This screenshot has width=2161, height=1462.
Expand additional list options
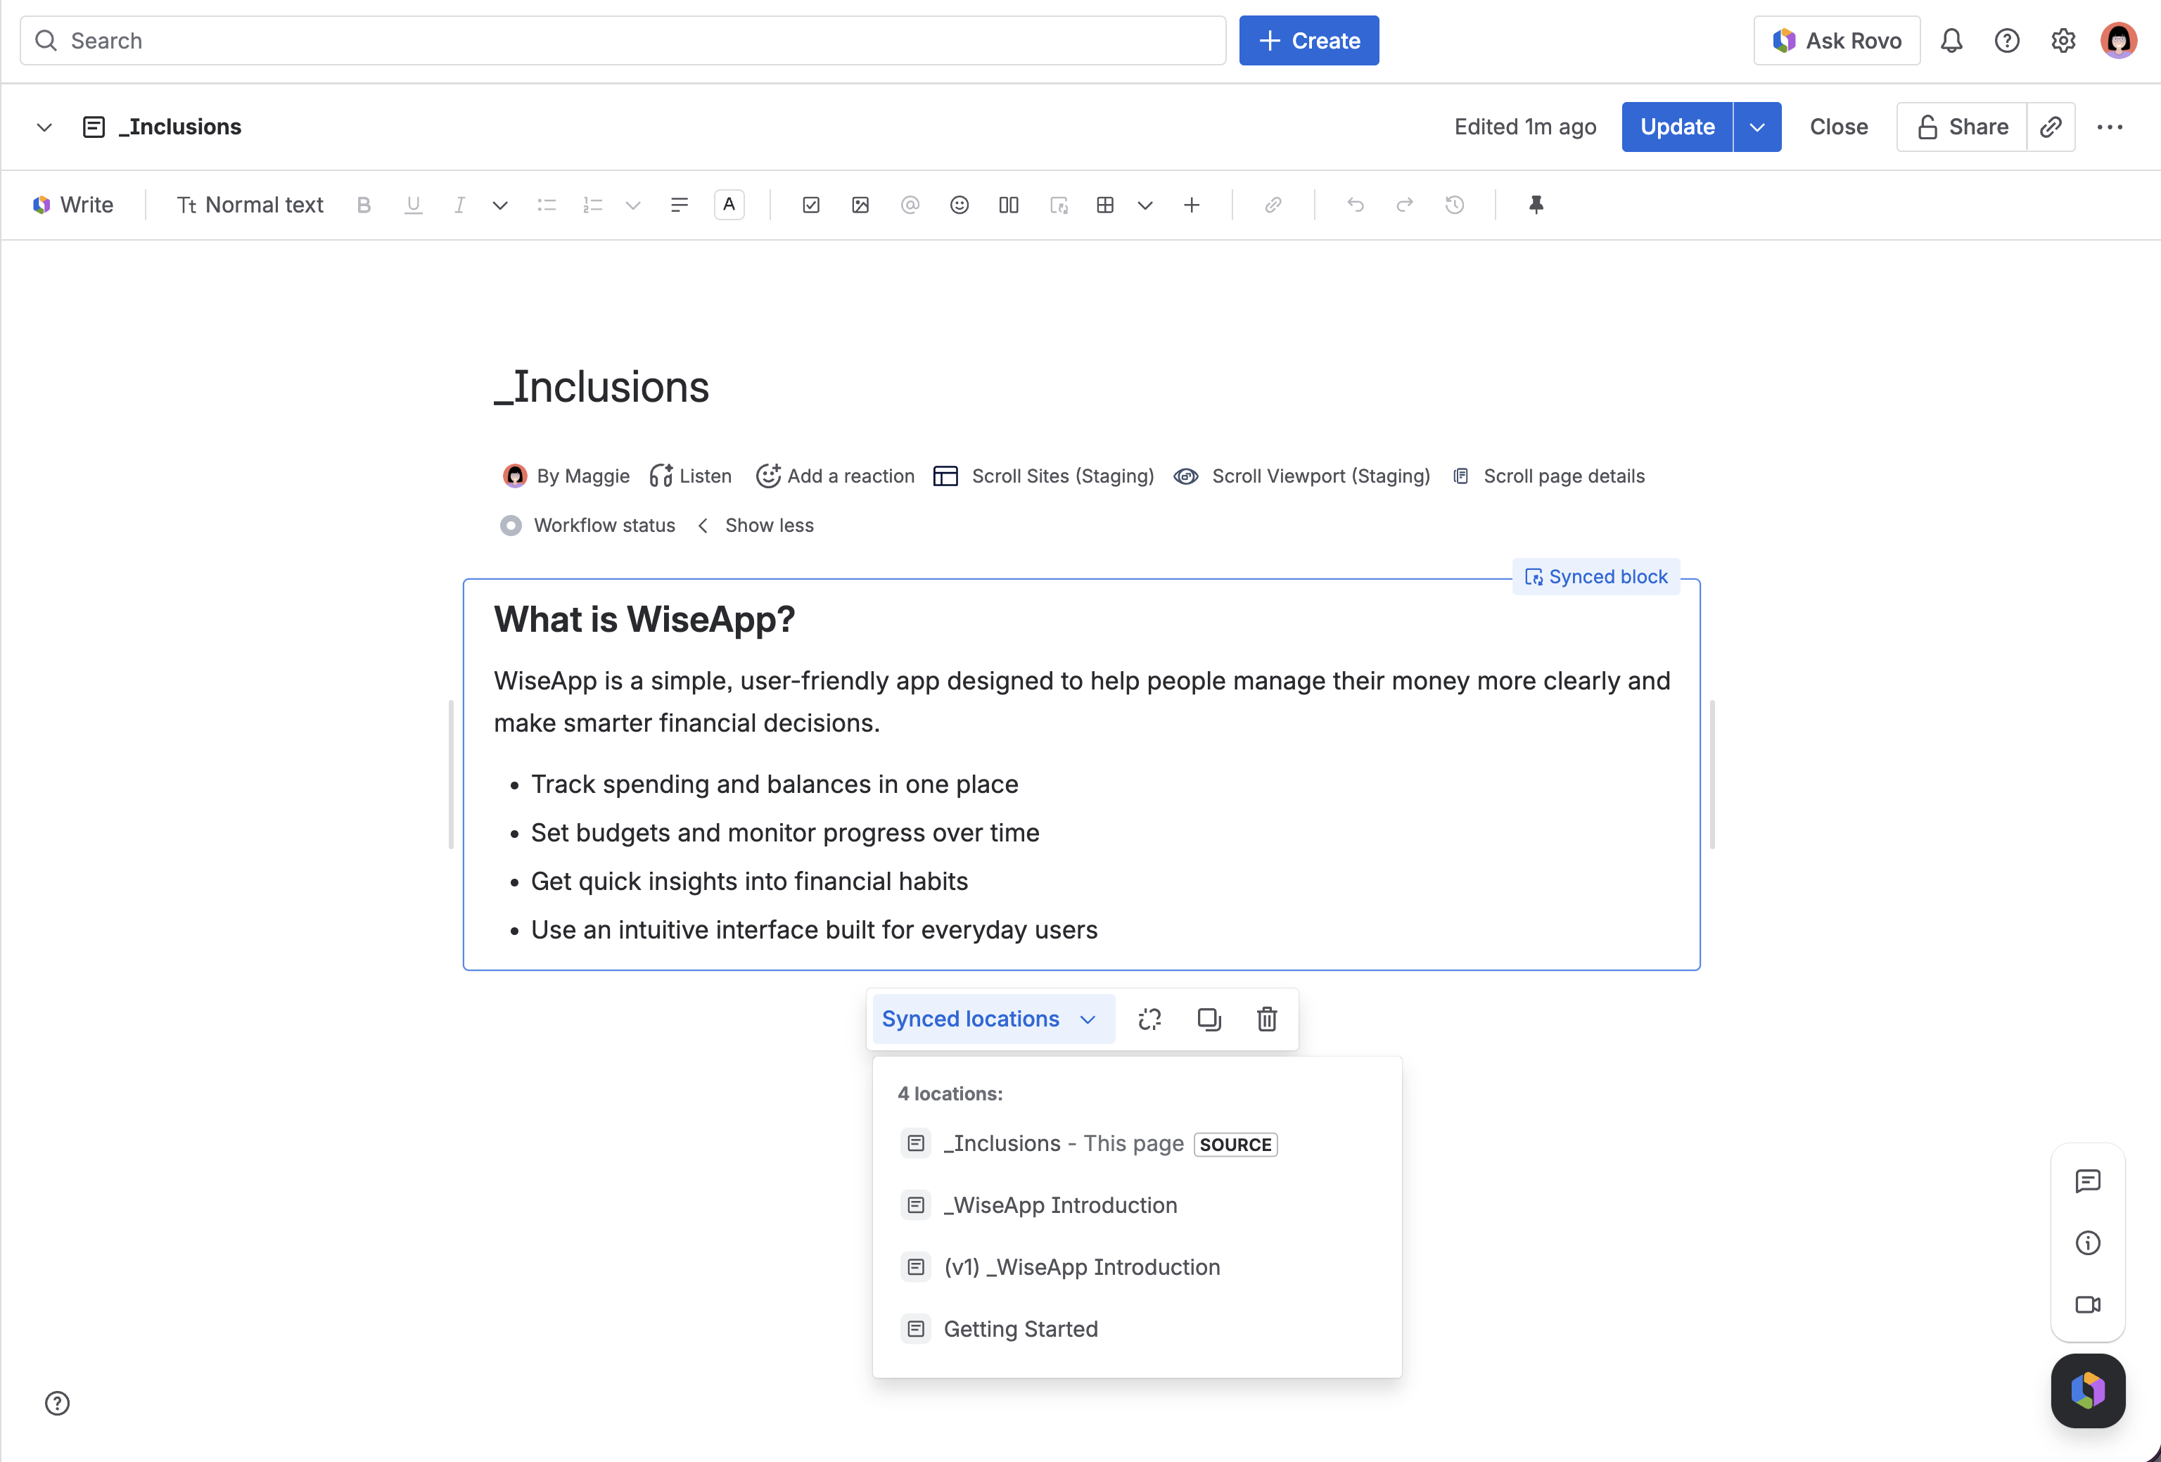633,205
